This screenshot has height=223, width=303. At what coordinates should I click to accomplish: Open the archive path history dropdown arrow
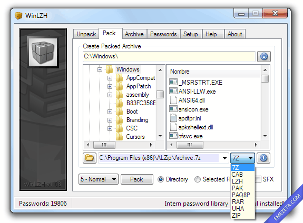(224, 158)
